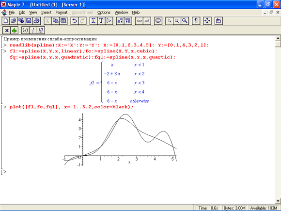
Task: Restore the inner worksheet window
Action: 271,13
